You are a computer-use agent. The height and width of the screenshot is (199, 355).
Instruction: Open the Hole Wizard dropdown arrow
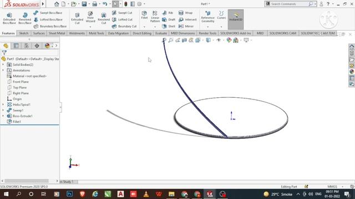[90, 27]
